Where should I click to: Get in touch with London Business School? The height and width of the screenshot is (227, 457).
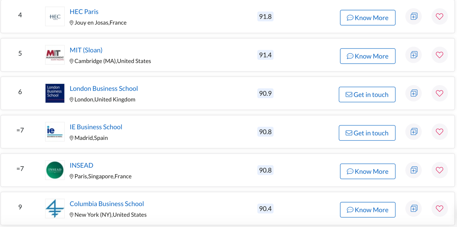point(367,95)
